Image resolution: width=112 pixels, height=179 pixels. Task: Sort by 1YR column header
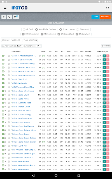pyautogui.click(x=75, y=52)
